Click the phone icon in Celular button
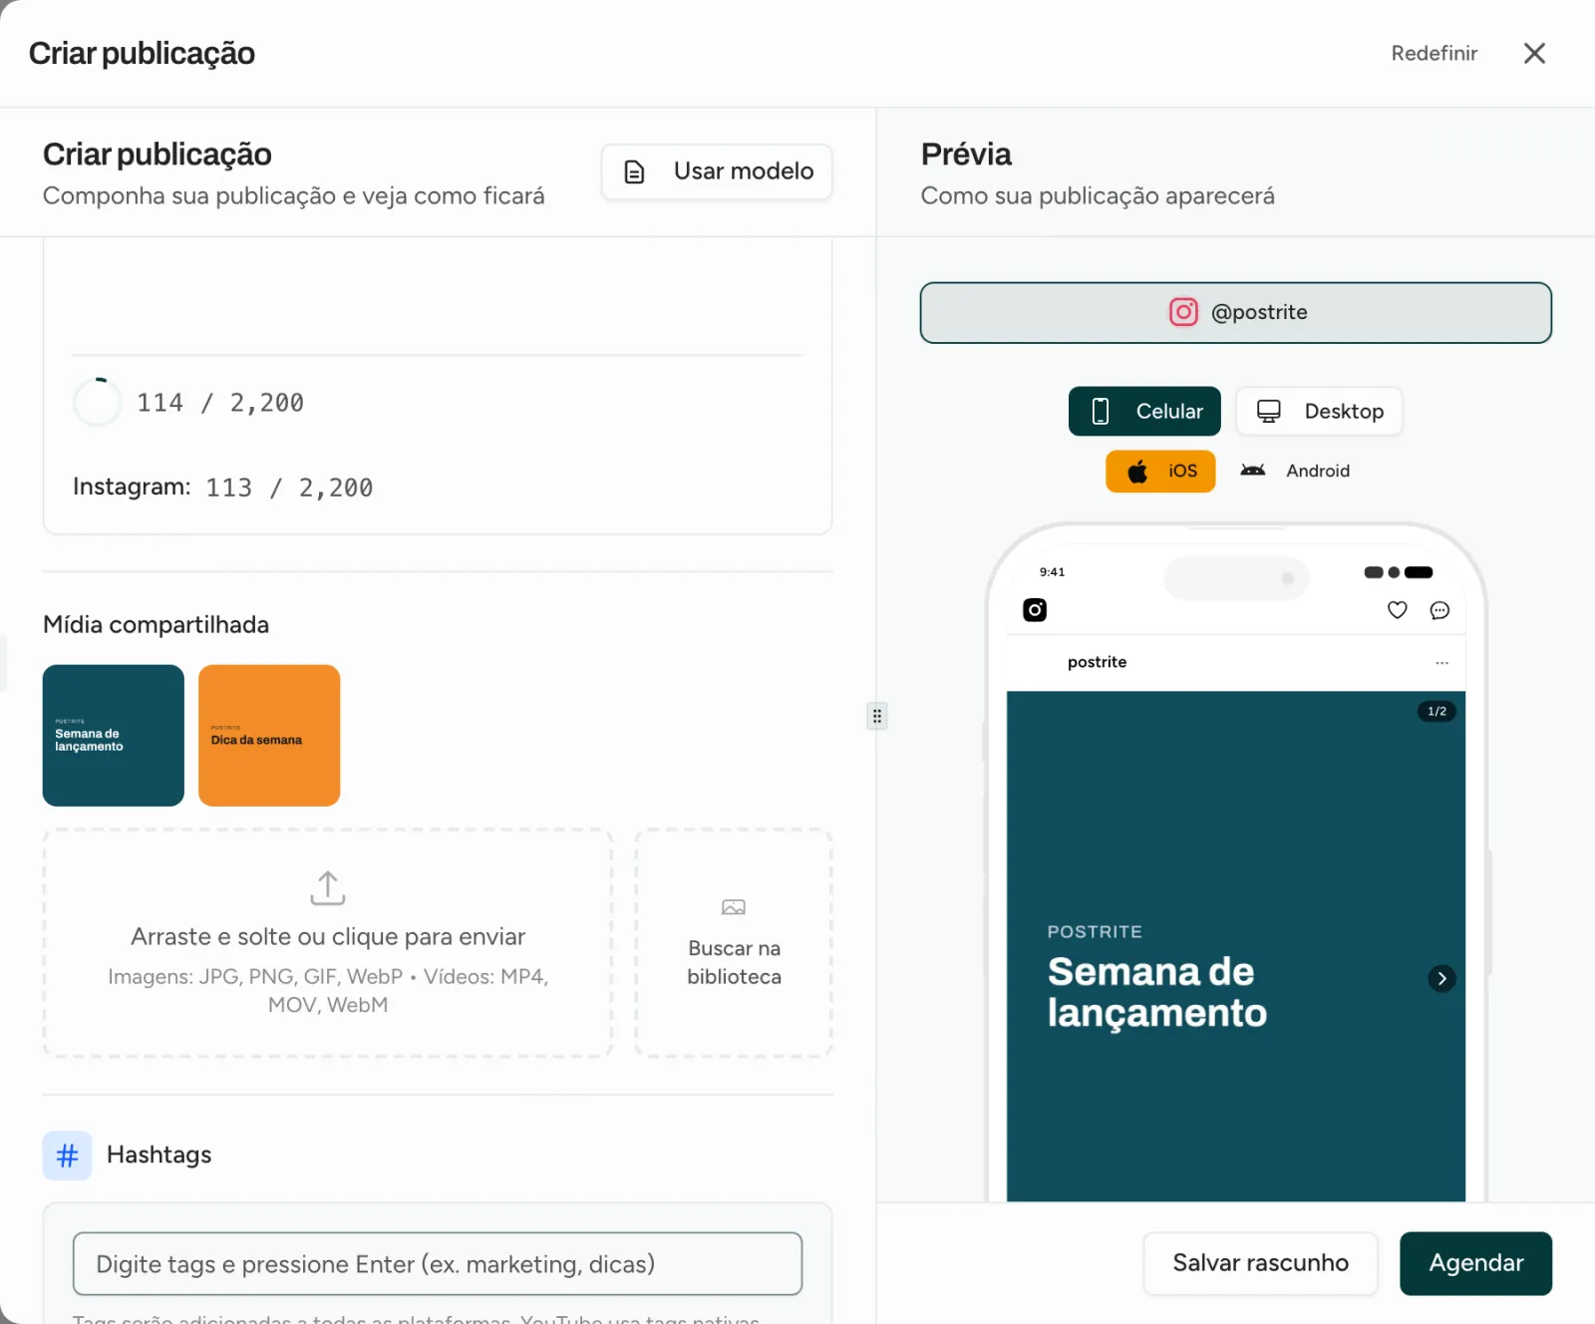 [1101, 411]
